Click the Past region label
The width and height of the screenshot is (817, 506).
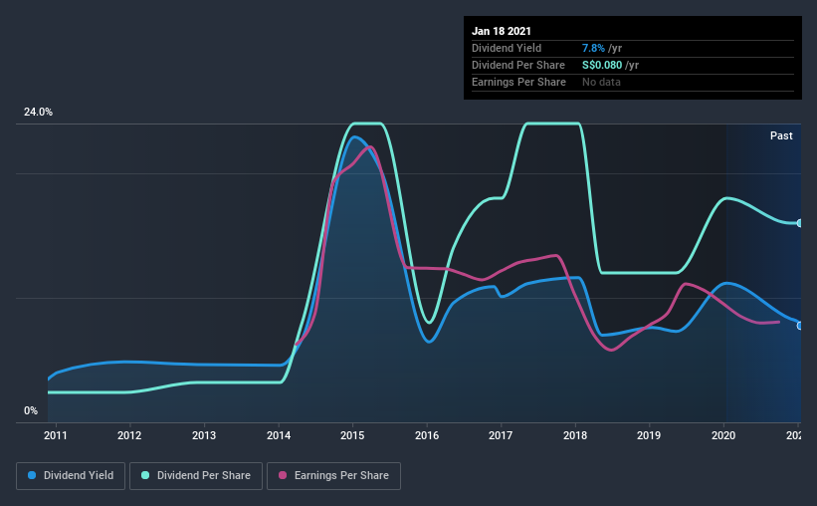coord(781,135)
